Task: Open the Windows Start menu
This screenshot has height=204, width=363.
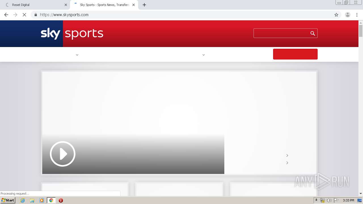Action: [8, 200]
